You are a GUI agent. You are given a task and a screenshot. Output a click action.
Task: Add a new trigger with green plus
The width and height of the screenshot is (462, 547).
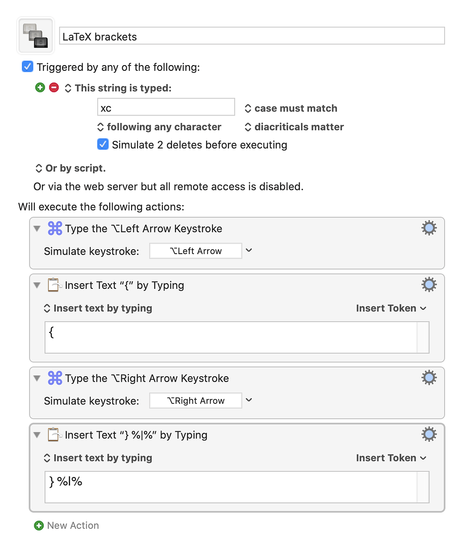[x=40, y=88]
